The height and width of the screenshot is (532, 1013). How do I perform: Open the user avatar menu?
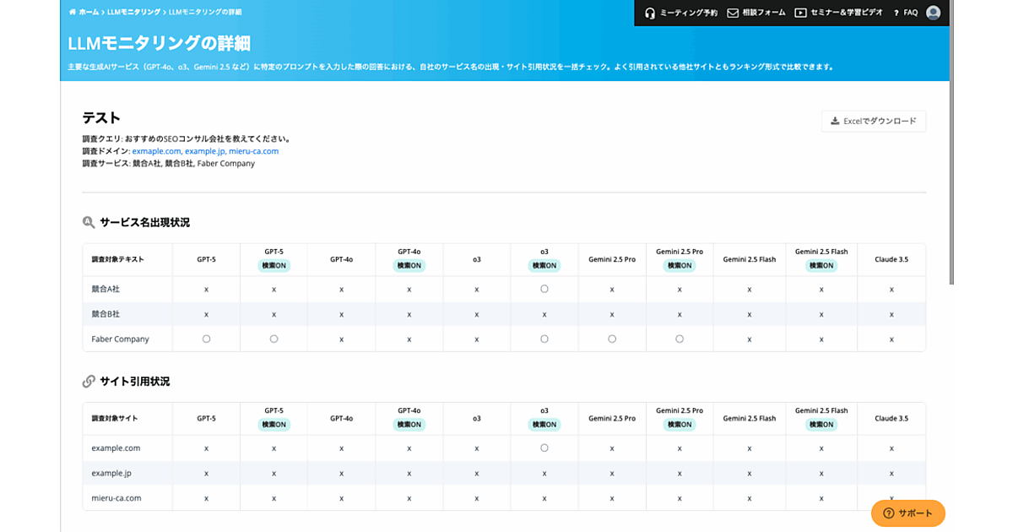[933, 13]
